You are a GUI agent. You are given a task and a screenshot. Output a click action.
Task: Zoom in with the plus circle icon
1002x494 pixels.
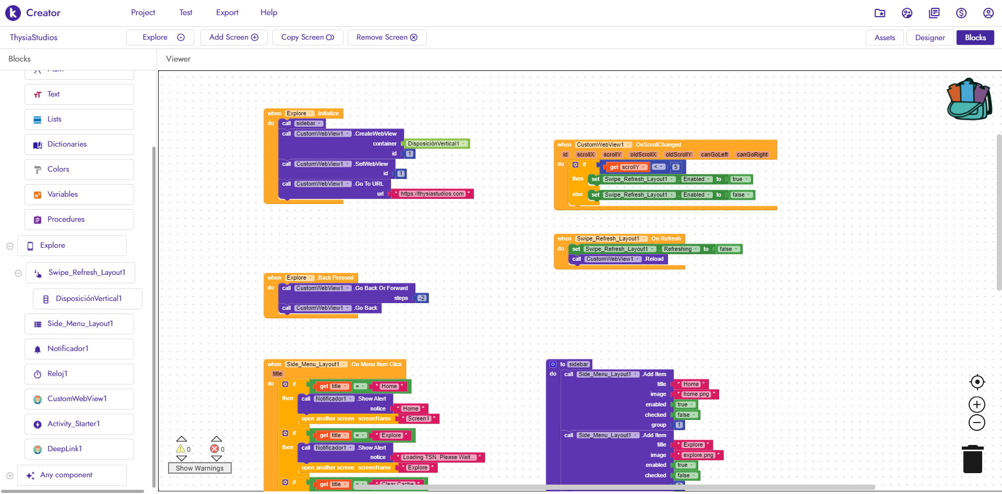pos(976,405)
